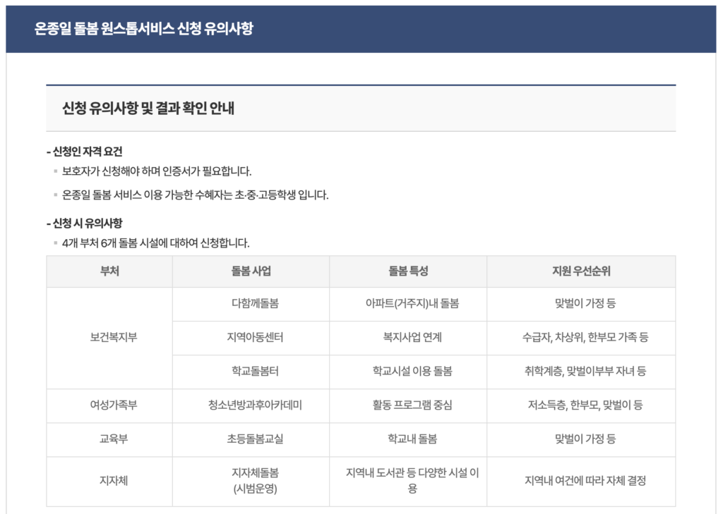Click the 지원 우선순위 column header
The height and width of the screenshot is (514, 723).
pos(581,271)
